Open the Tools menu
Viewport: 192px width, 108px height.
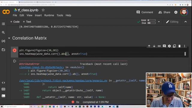coord(60,15)
